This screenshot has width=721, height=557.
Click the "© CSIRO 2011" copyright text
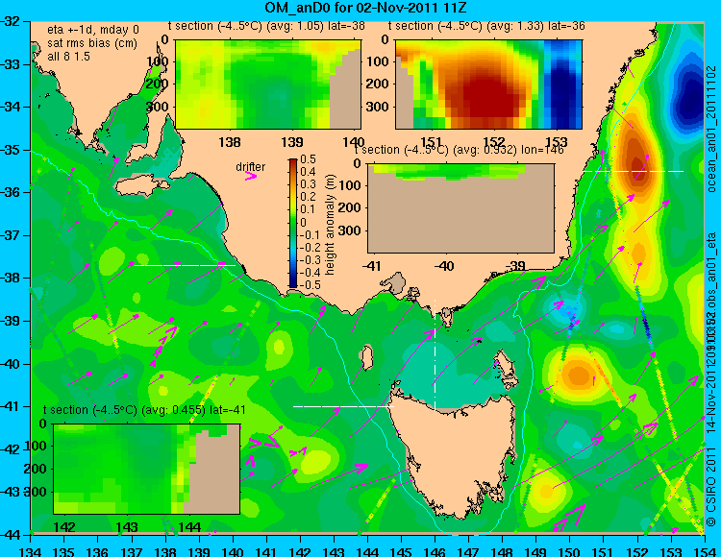pos(711,487)
